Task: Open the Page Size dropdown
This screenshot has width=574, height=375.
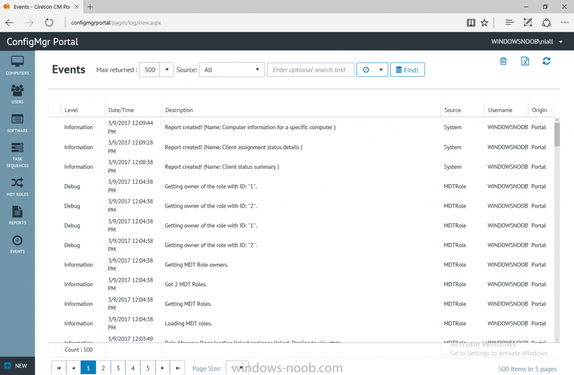Action: coord(237,368)
